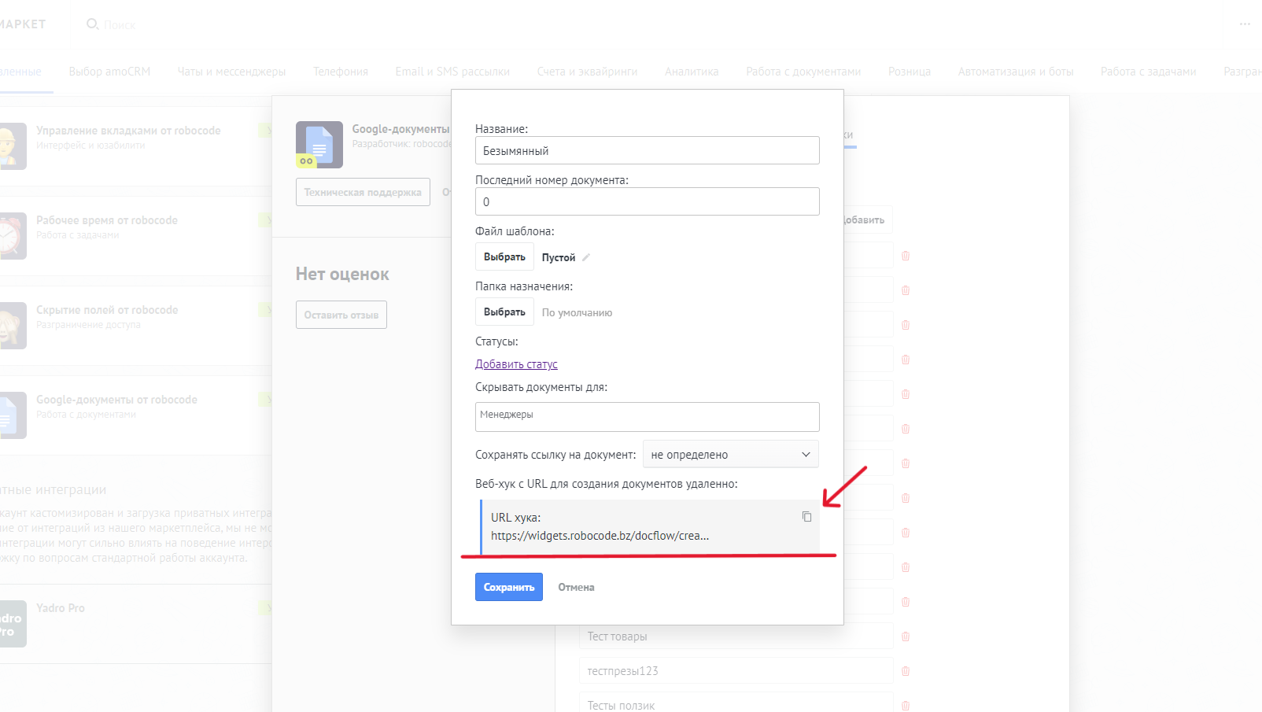
Task: Open 'Скрытие полей от robocode' widget
Action: [107, 310]
